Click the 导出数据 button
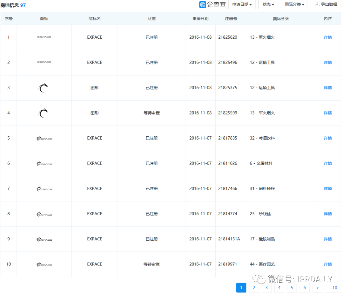 click(326, 4)
